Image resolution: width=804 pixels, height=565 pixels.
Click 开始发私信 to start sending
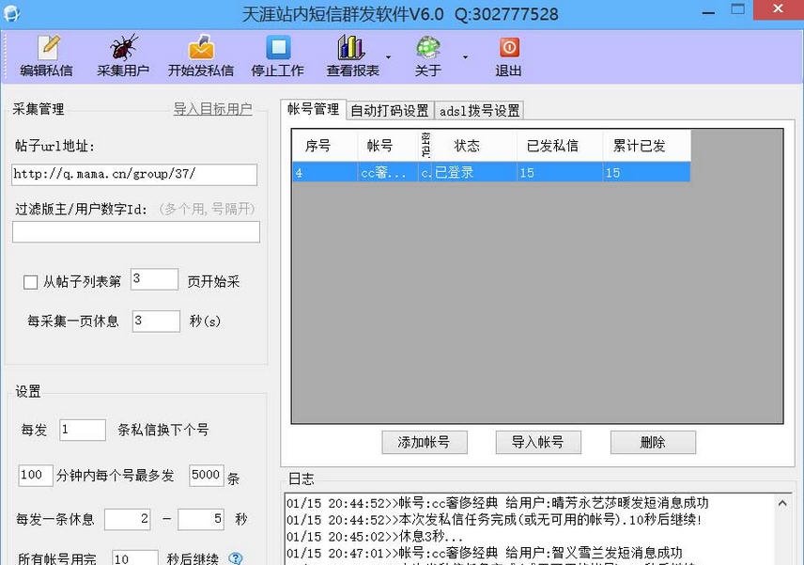point(201,56)
